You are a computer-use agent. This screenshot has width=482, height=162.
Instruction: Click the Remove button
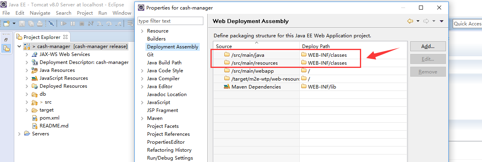[x=428, y=72]
